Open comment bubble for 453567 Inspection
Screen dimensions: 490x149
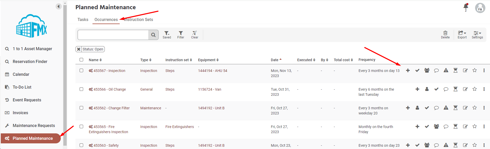coord(436,70)
